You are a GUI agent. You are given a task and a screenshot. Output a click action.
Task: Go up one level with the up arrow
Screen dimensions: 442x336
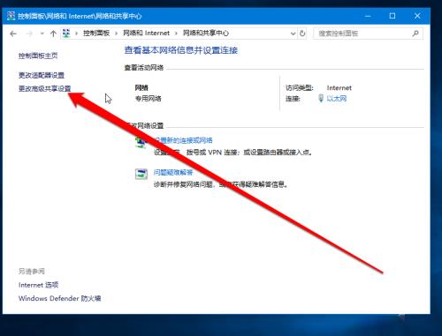click(x=53, y=34)
